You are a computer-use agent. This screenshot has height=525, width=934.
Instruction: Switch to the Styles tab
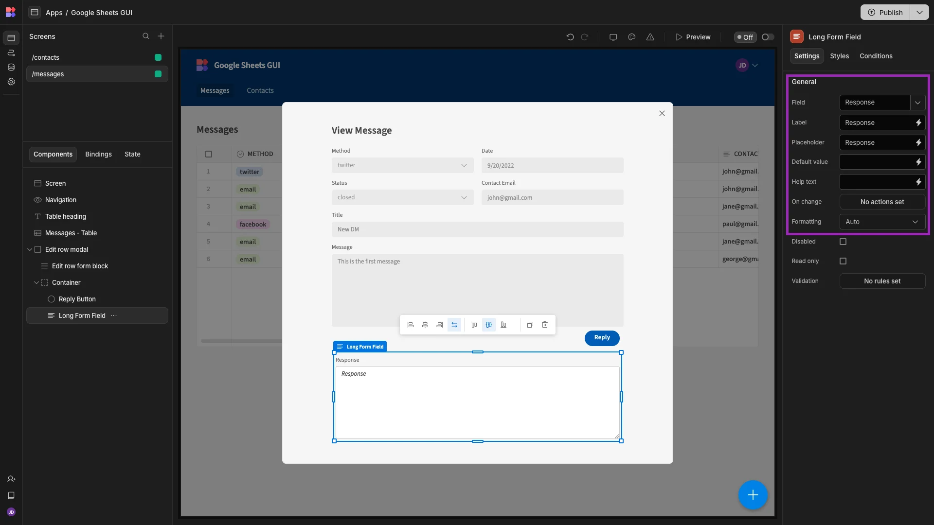(839, 56)
